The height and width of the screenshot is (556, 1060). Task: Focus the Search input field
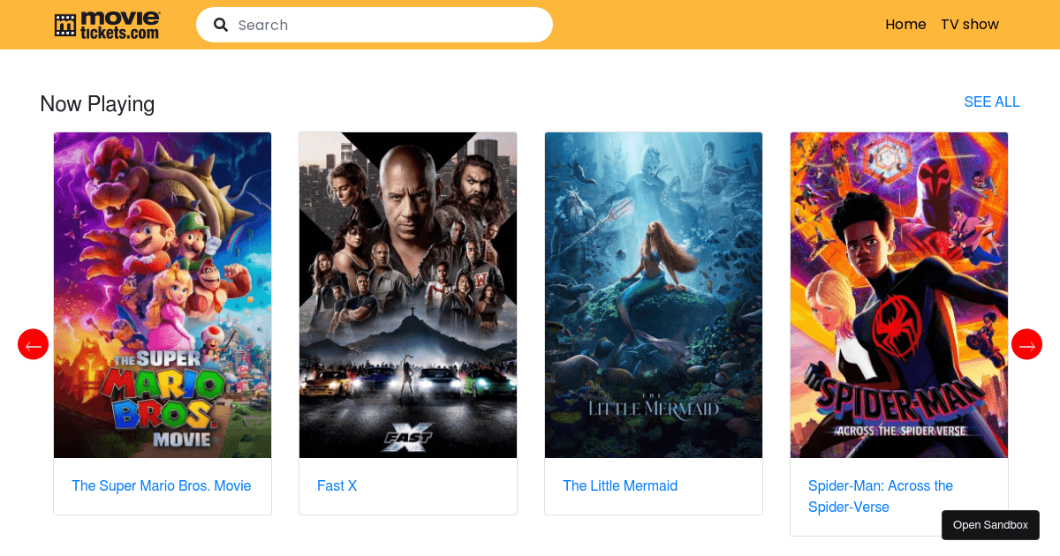(x=375, y=25)
